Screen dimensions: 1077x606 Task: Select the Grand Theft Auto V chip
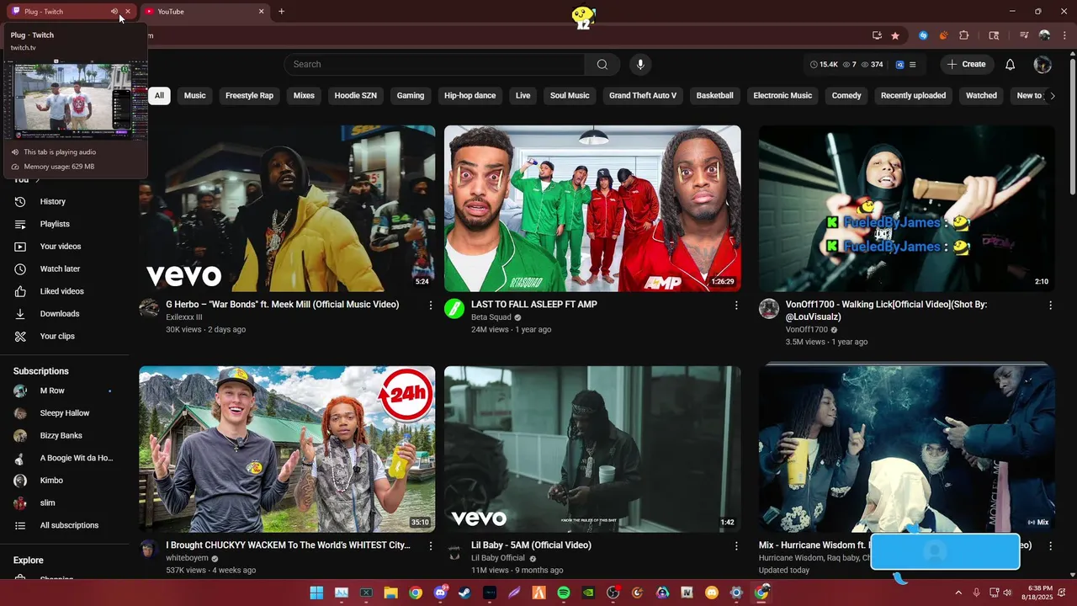tap(644, 95)
